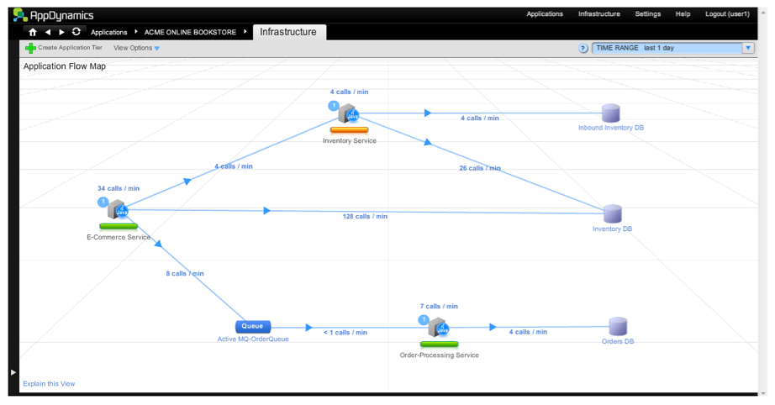This screenshot has width=775, height=405.
Task: Switch to the Infrastructure tab
Action: click(288, 32)
